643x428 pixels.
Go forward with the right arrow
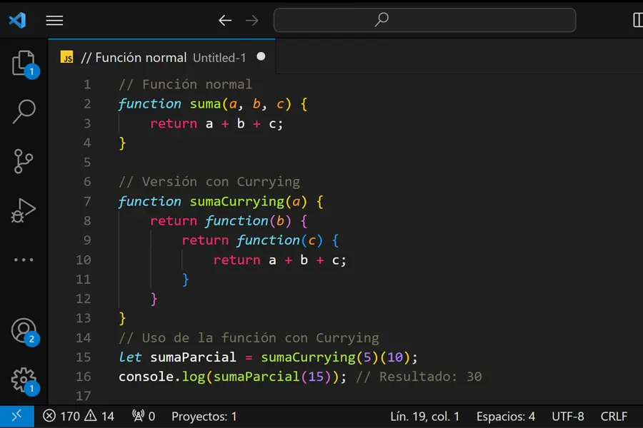pos(252,20)
